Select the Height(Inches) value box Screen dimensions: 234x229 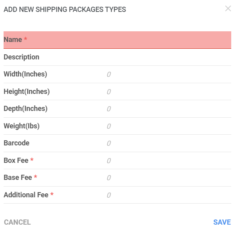point(169,92)
